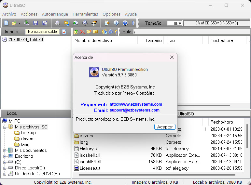The width and height of the screenshot is (251, 185).
Task: Click the No autoarrancable image type label
Action: click(42, 32)
